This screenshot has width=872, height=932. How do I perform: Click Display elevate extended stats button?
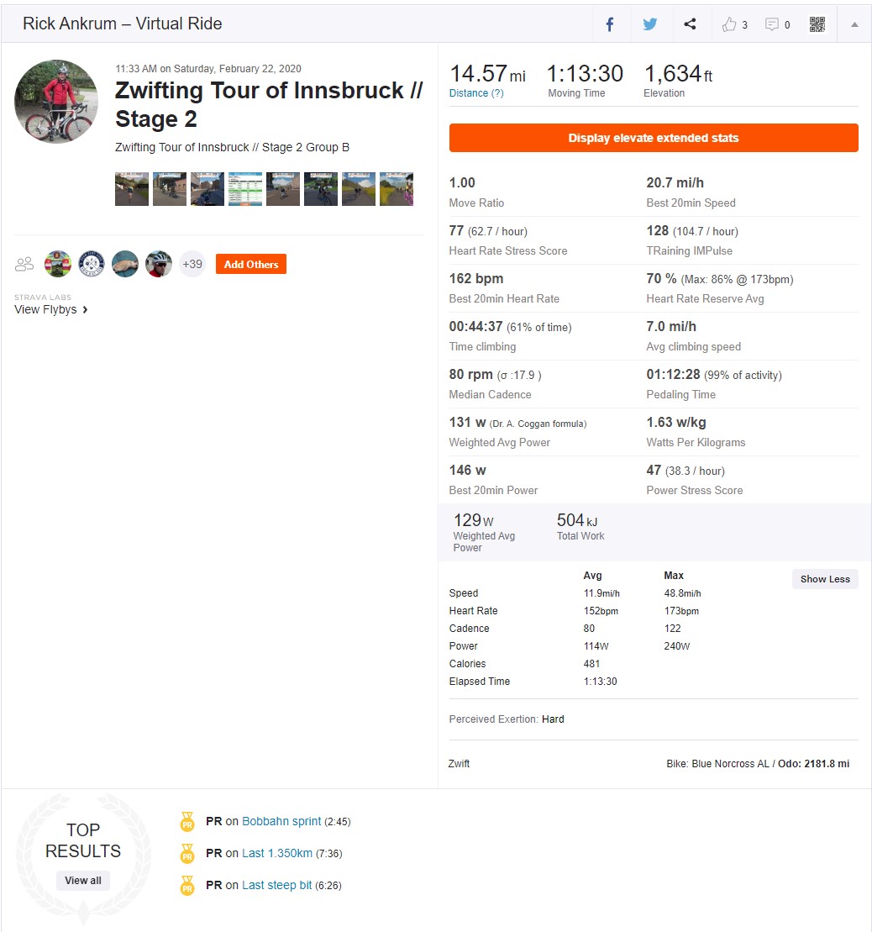[654, 138]
